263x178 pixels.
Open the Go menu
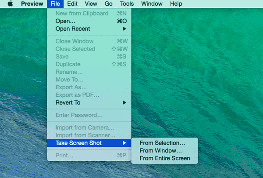(x=108, y=4)
